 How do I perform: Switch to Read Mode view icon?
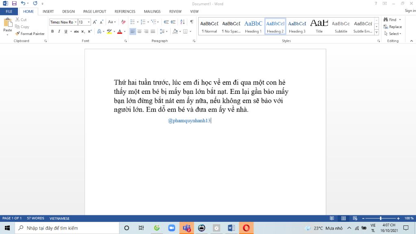[x=331, y=218]
